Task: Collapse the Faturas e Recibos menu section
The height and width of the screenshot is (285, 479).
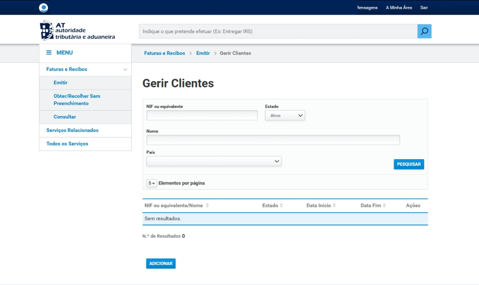Action: [125, 70]
